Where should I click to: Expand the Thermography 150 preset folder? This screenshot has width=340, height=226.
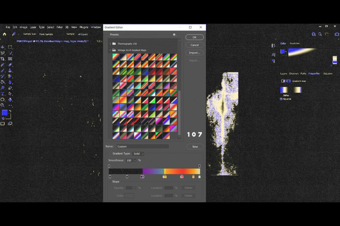(x=111, y=43)
